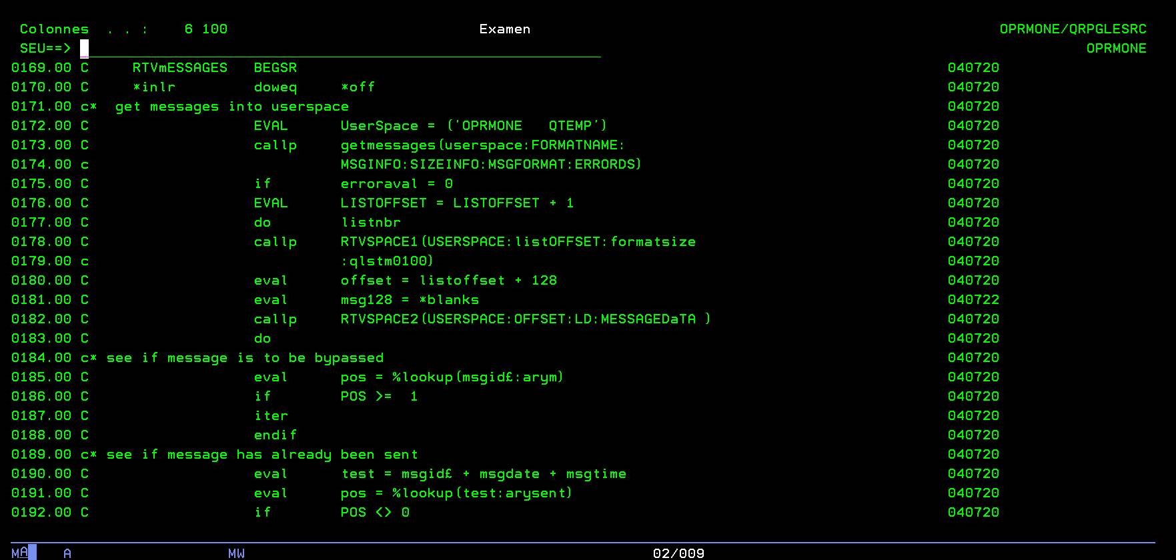Viewport: 1176px width, 560px height.
Task: Click the SEU==> command input field
Action: (x=340, y=49)
